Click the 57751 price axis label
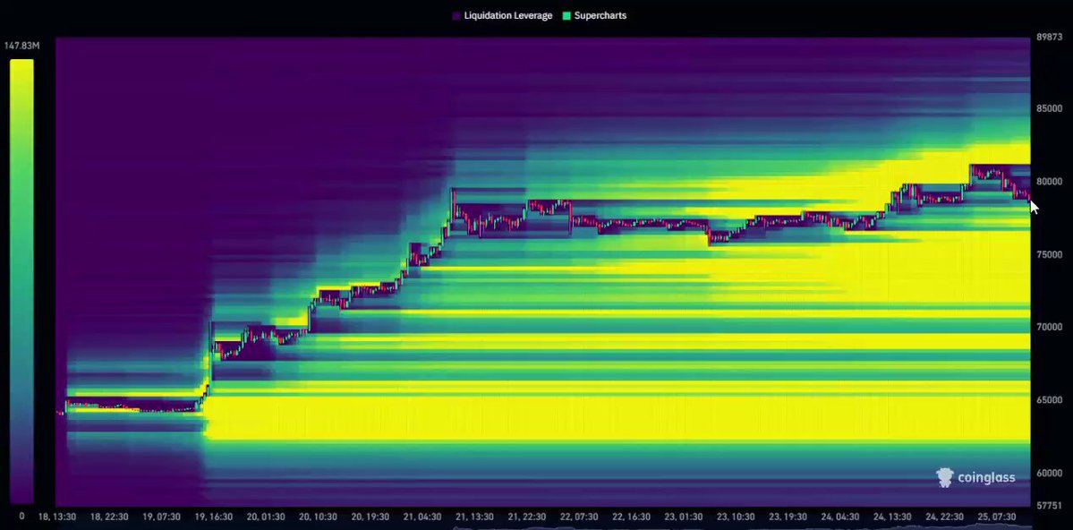 point(1049,505)
